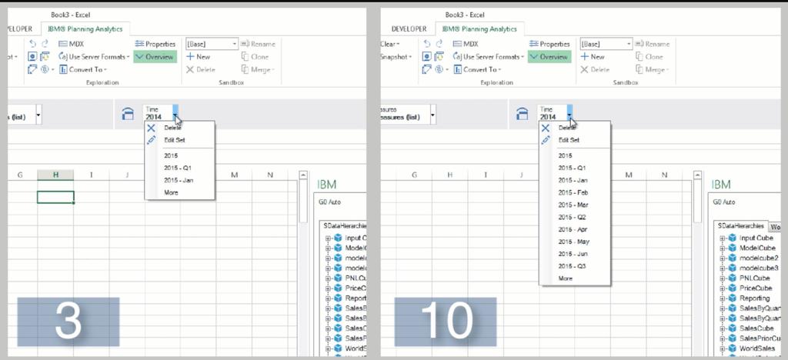Screen dimensions: 788x360
Task: Choose 2015 - May from the Time menu
Action: click(573, 242)
